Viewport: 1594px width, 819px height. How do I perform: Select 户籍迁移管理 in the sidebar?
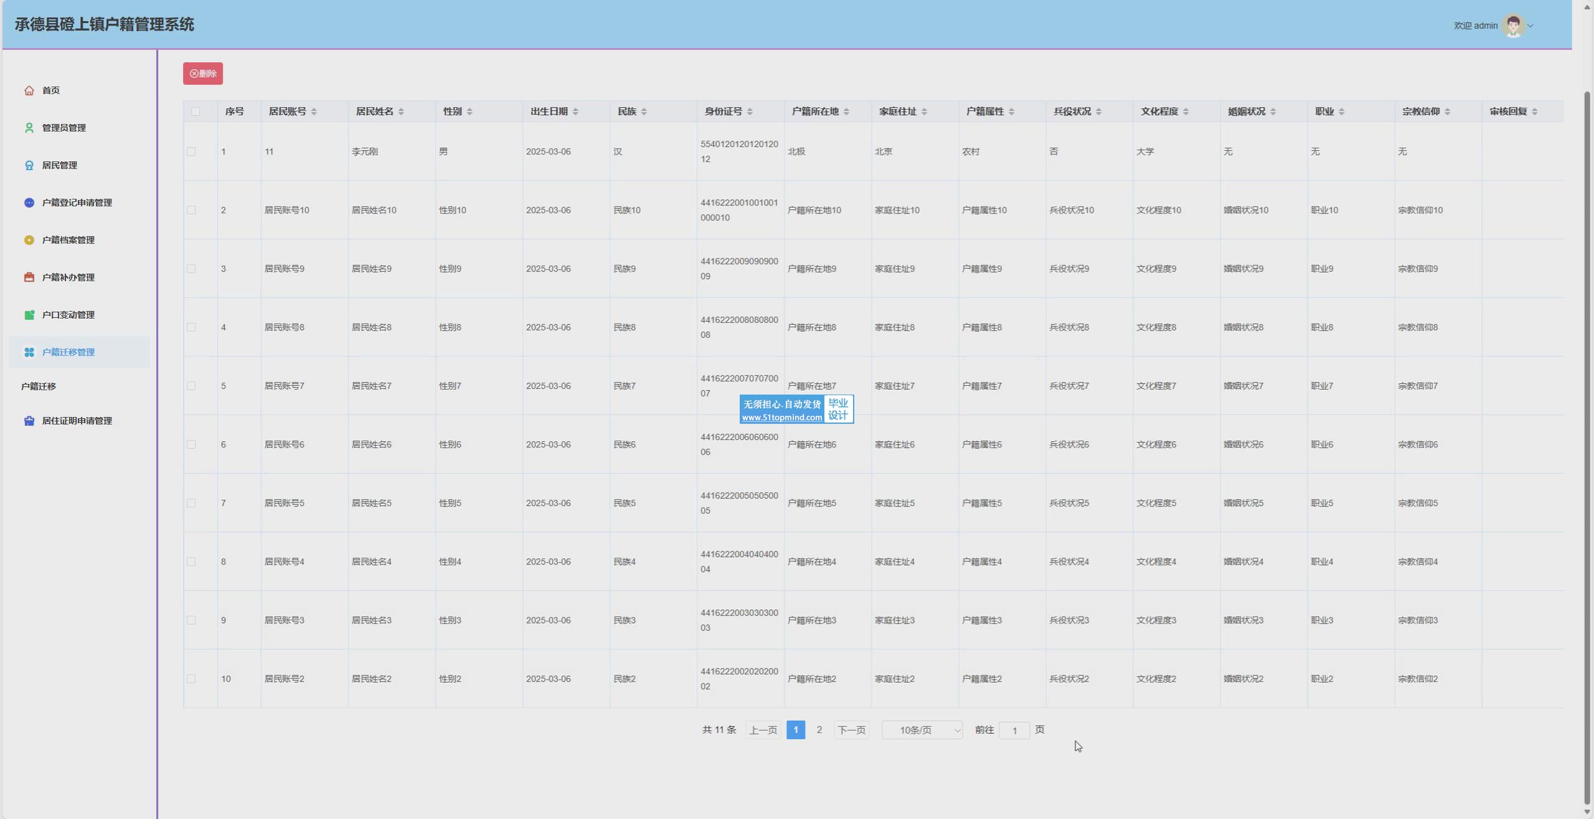[68, 352]
